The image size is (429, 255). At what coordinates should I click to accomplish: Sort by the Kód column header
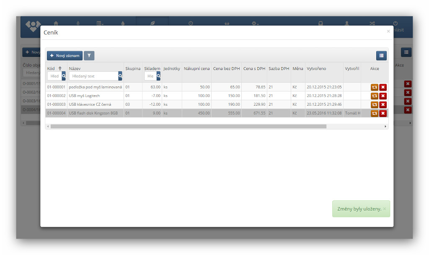(51, 68)
